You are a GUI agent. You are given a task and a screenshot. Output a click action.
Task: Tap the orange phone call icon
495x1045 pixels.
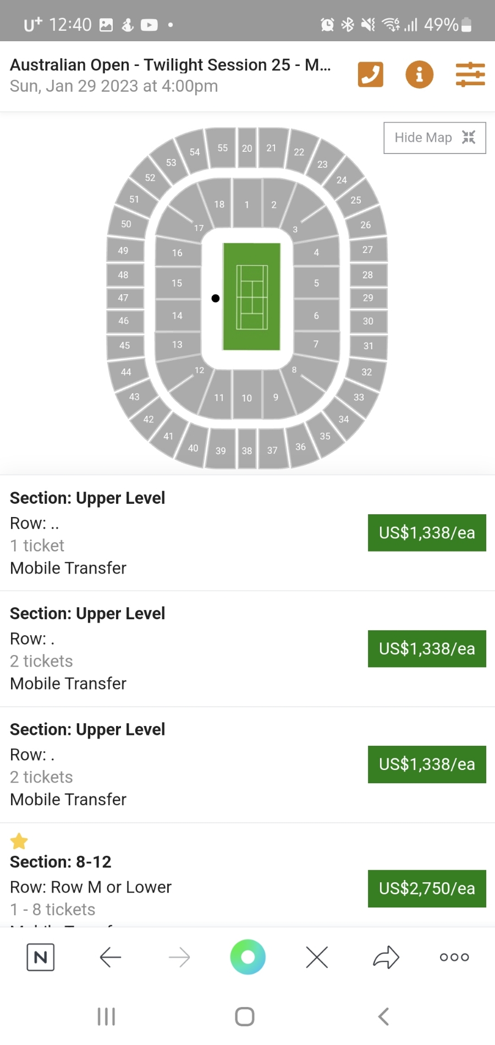pos(370,74)
